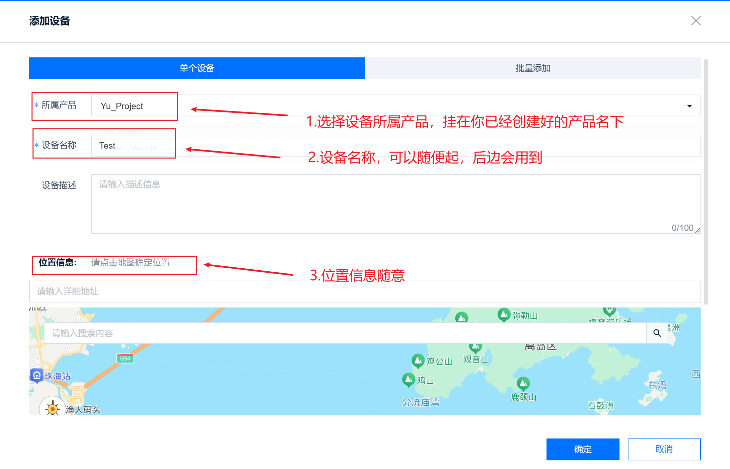Image resolution: width=730 pixels, height=469 pixels.
Task: Click the 石鼓洲 label on map
Action: click(x=601, y=405)
